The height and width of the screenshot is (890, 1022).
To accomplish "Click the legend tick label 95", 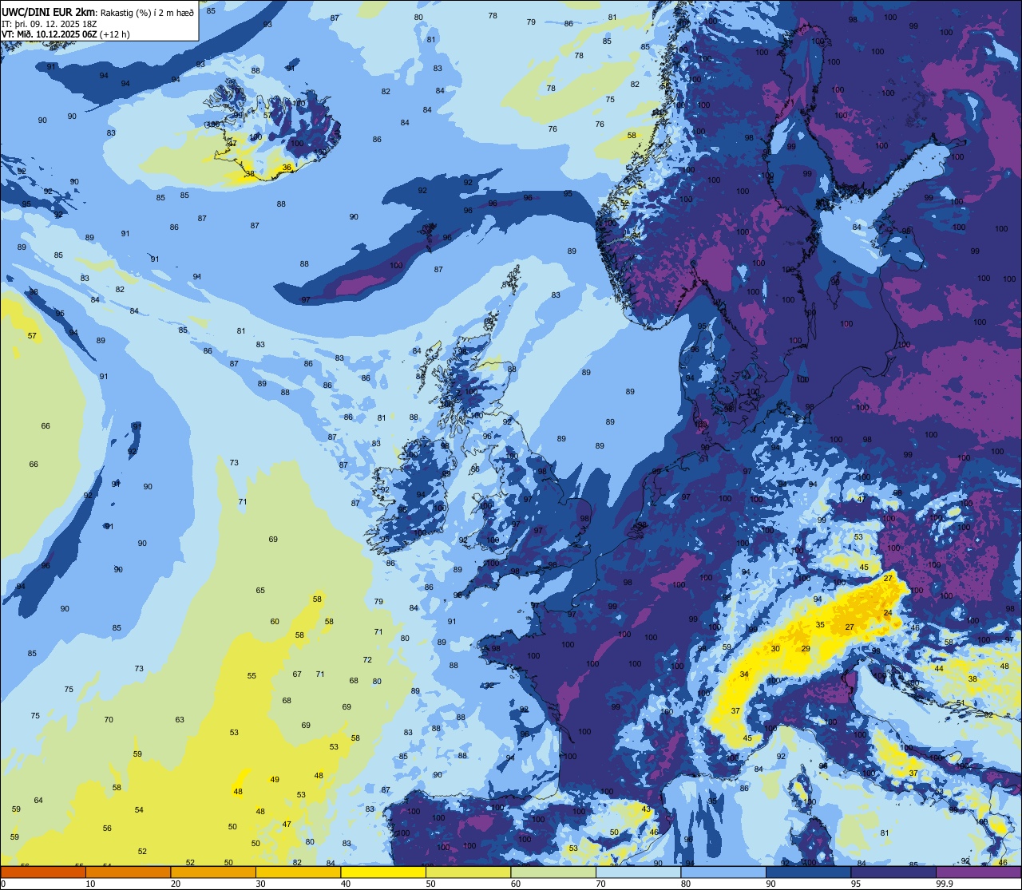I will (x=856, y=884).
